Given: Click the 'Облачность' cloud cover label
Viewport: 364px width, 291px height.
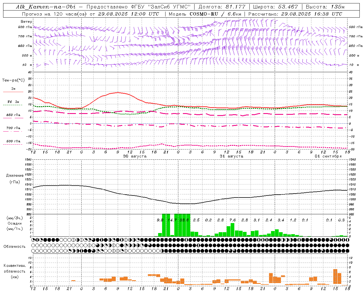Looking at the screenshot, I should point(15,246).
